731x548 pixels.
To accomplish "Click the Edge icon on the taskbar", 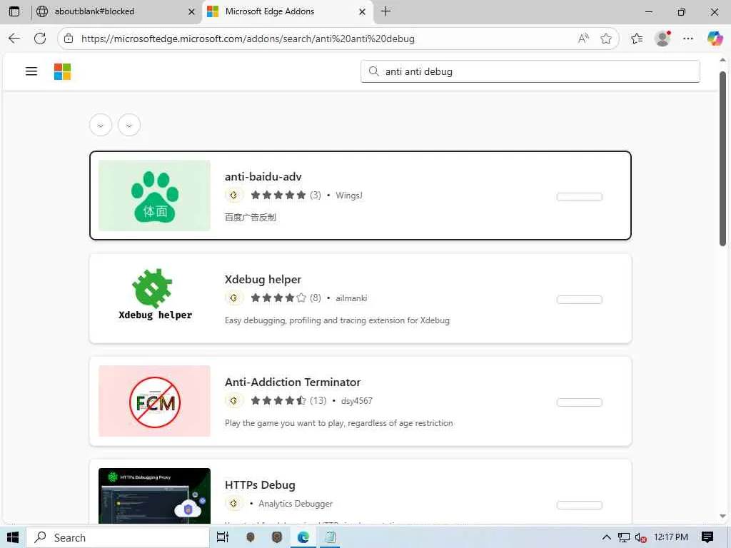I will pyautogui.click(x=303, y=538).
